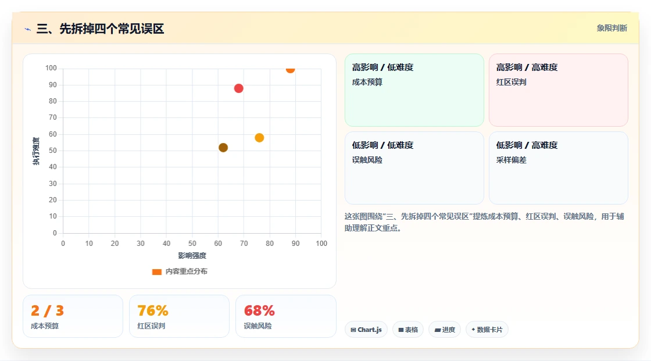
Task: Open the 2 / 3 成本预算 stat card
Action: [x=73, y=316]
